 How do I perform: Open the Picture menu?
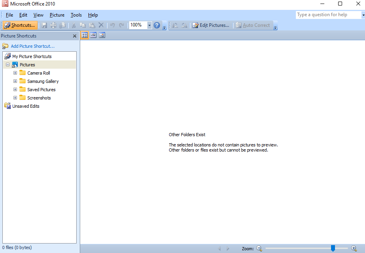point(57,15)
